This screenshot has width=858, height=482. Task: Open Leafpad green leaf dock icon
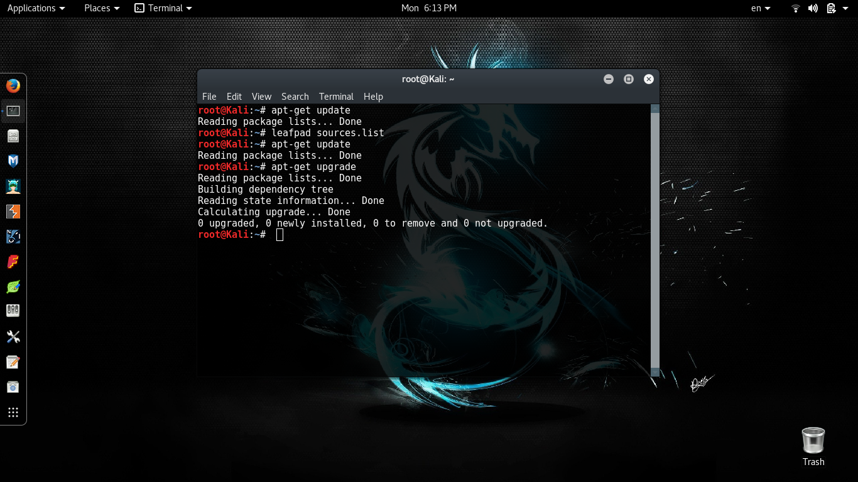13,287
